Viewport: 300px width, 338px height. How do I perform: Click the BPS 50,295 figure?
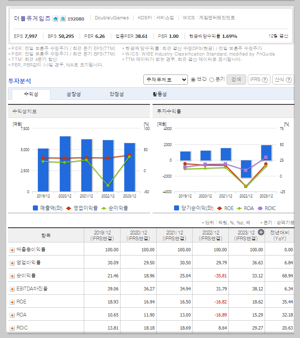point(61,36)
